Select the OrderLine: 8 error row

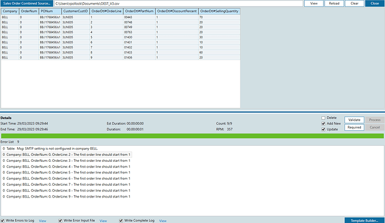pos(66,191)
